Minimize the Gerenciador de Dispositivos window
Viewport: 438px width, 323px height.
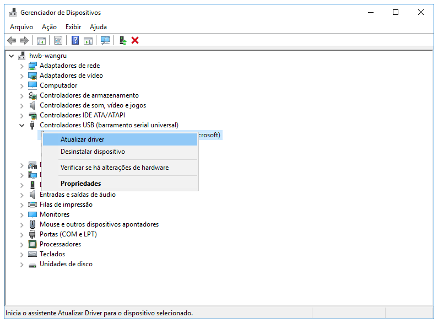tap(371, 12)
